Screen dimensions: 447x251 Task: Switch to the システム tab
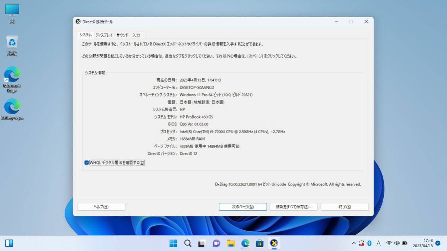tap(86, 35)
